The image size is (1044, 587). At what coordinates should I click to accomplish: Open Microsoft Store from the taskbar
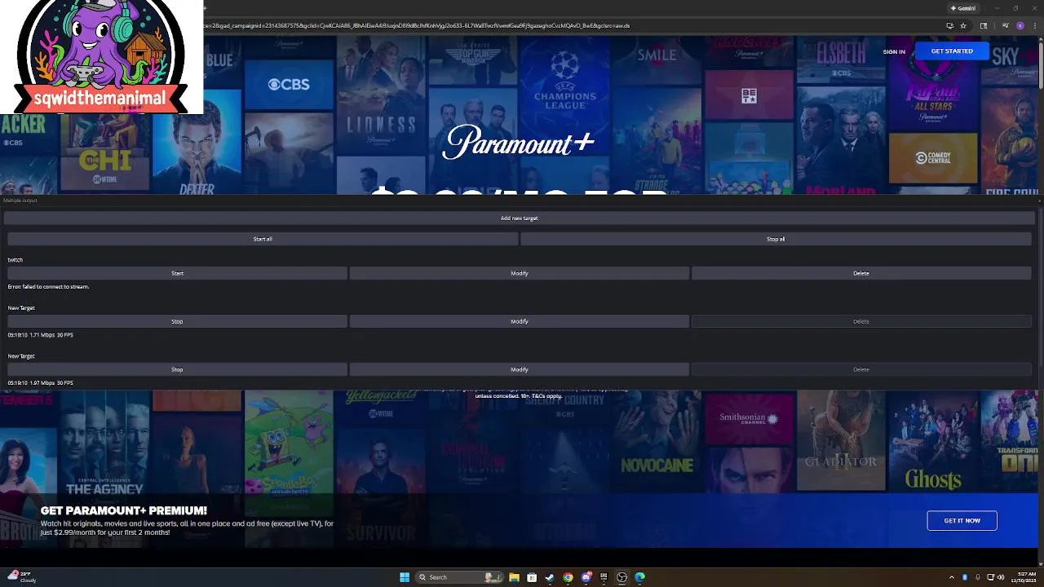click(x=532, y=577)
